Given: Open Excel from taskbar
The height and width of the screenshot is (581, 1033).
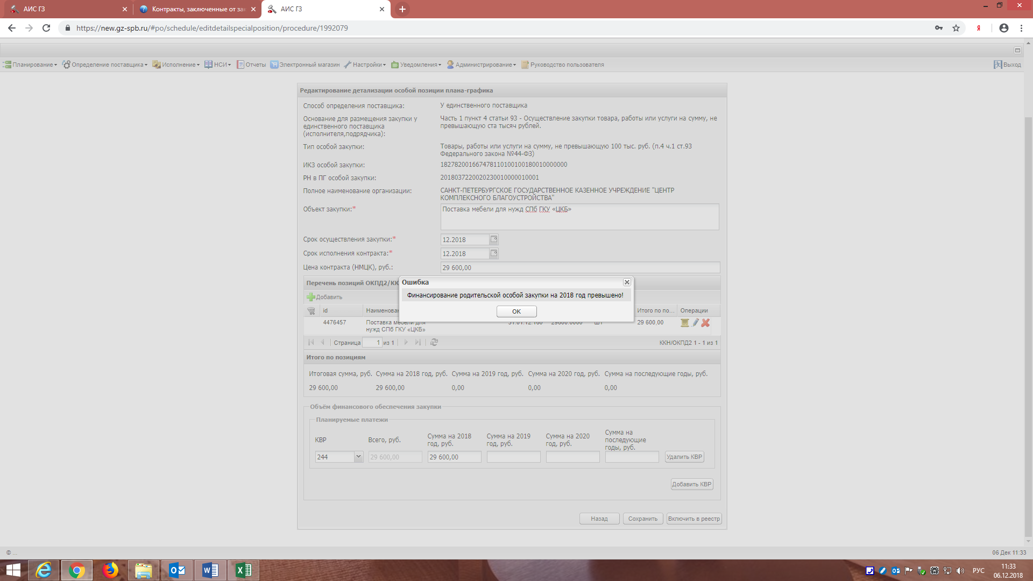Looking at the screenshot, I should coord(244,570).
